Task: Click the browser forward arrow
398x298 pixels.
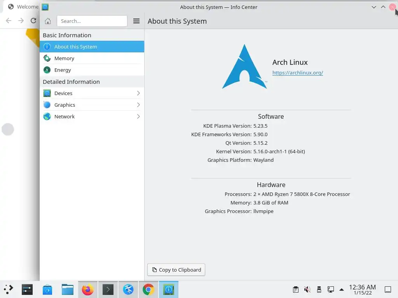Action: point(21,21)
